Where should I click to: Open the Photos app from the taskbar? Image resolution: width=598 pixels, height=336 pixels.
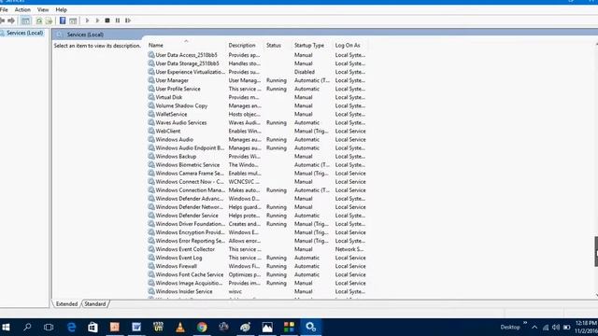click(x=267, y=327)
